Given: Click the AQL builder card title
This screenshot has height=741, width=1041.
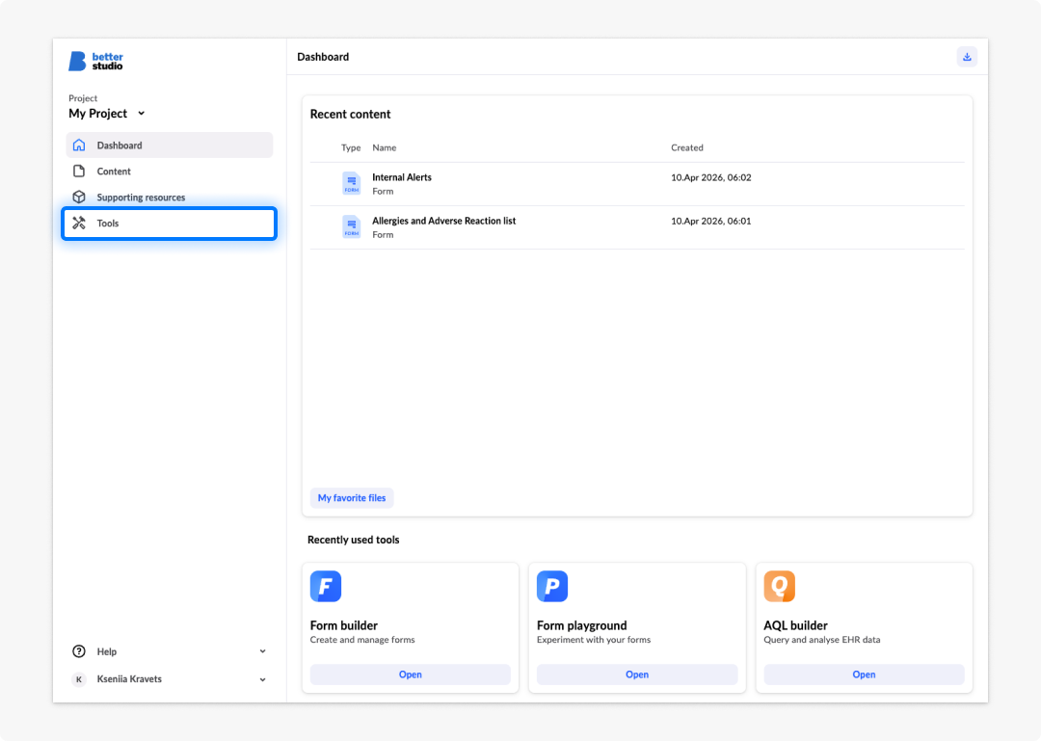Looking at the screenshot, I should 795,625.
